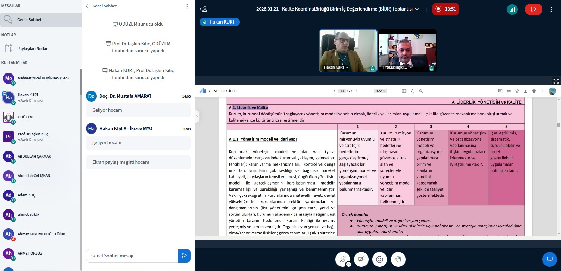Leave the meeting with the red exit button

click(534, 9)
